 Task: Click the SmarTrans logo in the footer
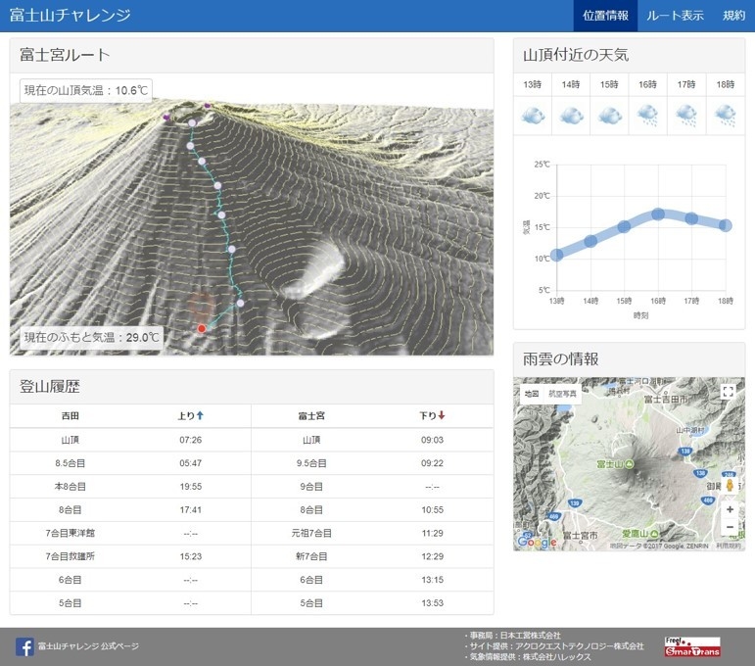point(692,646)
